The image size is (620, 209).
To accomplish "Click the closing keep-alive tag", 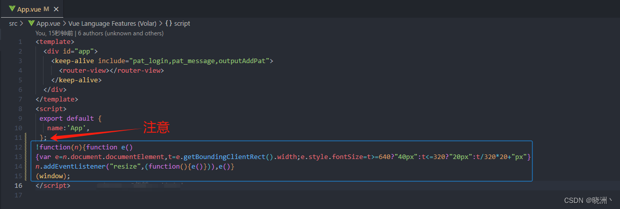I will coord(76,80).
